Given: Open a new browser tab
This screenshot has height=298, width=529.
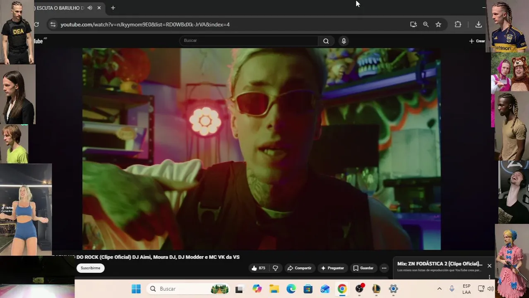Looking at the screenshot, I should (x=113, y=8).
